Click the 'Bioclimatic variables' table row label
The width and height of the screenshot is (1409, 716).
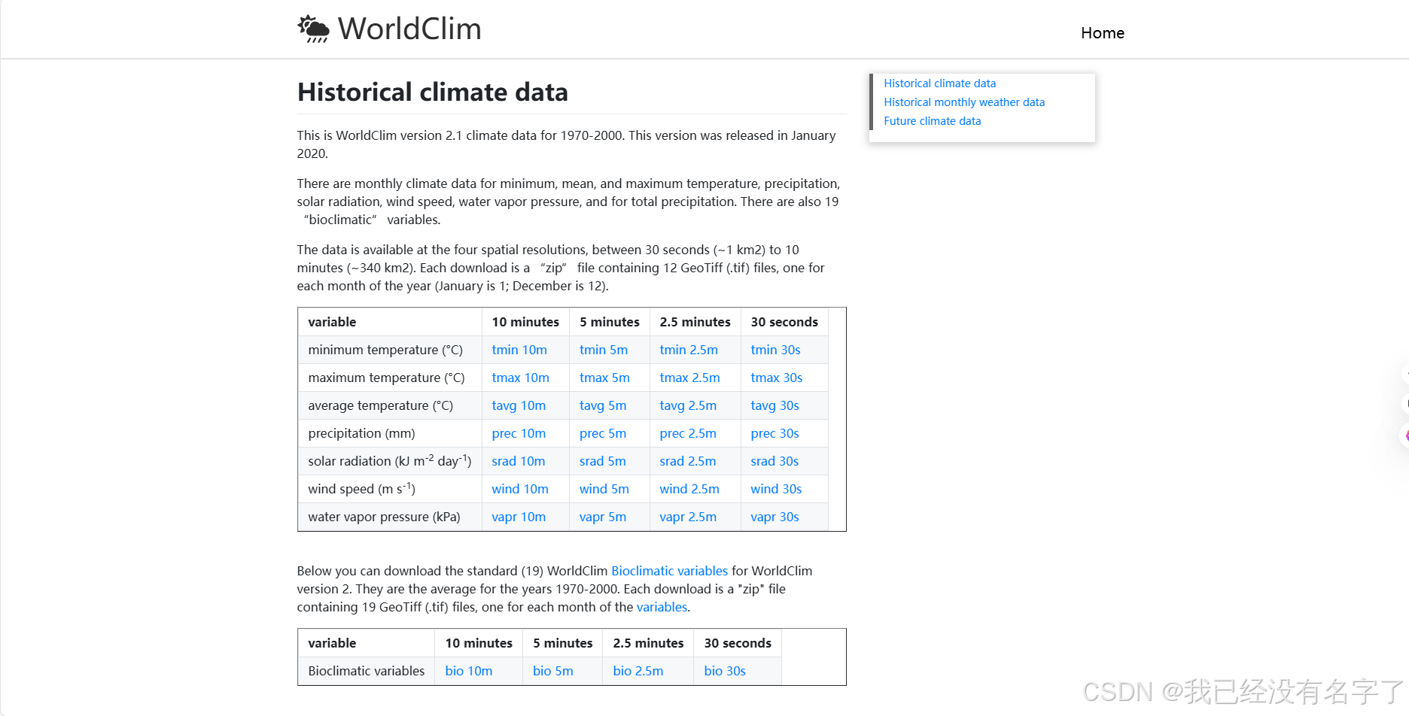pyautogui.click(x=366, y=671)
